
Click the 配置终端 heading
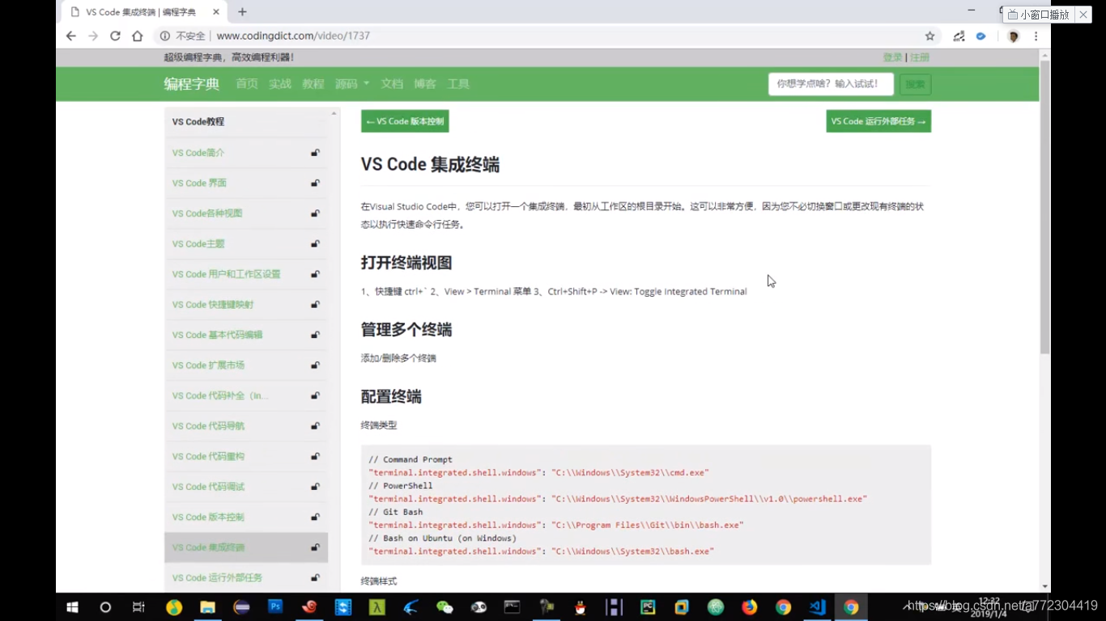click(x=391, y=397)
